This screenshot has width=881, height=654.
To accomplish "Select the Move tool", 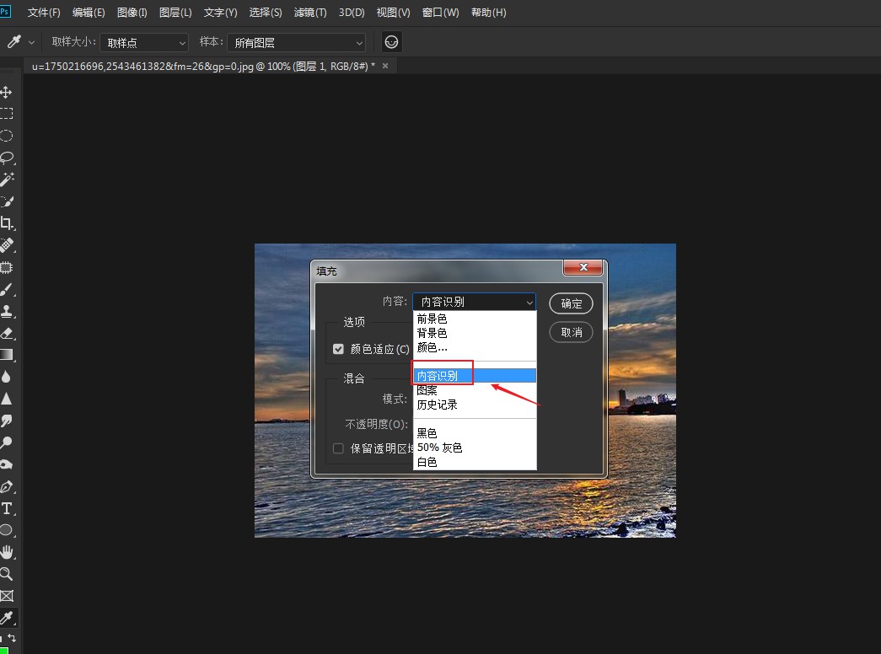I will (7, 92).
